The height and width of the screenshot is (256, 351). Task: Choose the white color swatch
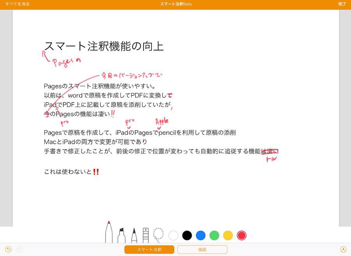(173, 235)
